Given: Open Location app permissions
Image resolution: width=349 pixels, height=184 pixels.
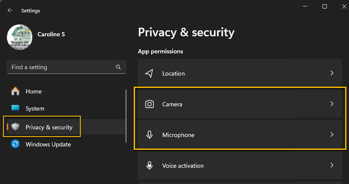Looking at the screenshot, I should click(240, 73).
